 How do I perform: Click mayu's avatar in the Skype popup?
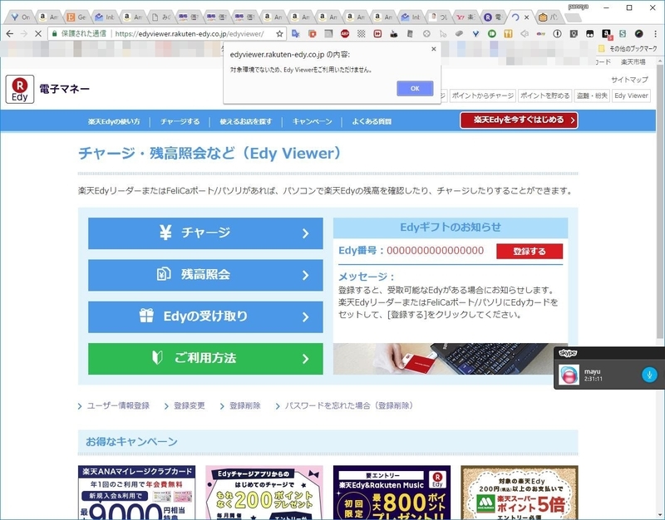click(x=569, y=375)
